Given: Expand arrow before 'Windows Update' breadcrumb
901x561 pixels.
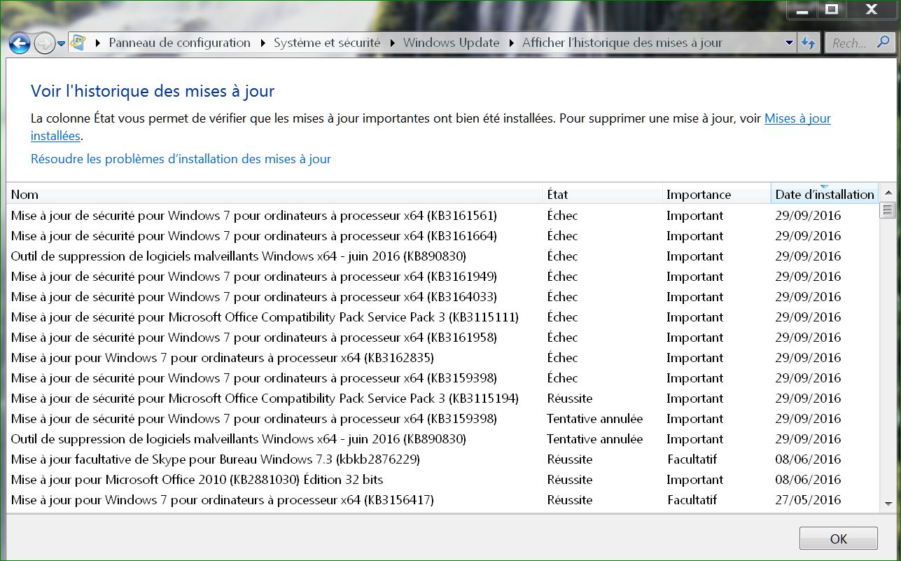Looking at the screenshot, I should coord(392,43).
